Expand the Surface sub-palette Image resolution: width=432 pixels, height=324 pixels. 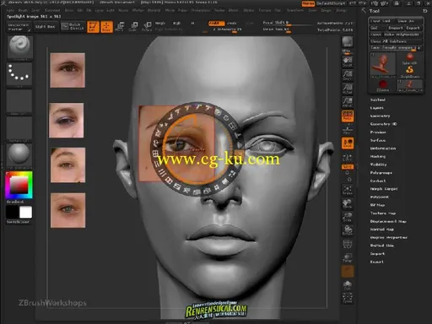click(378, 140)
